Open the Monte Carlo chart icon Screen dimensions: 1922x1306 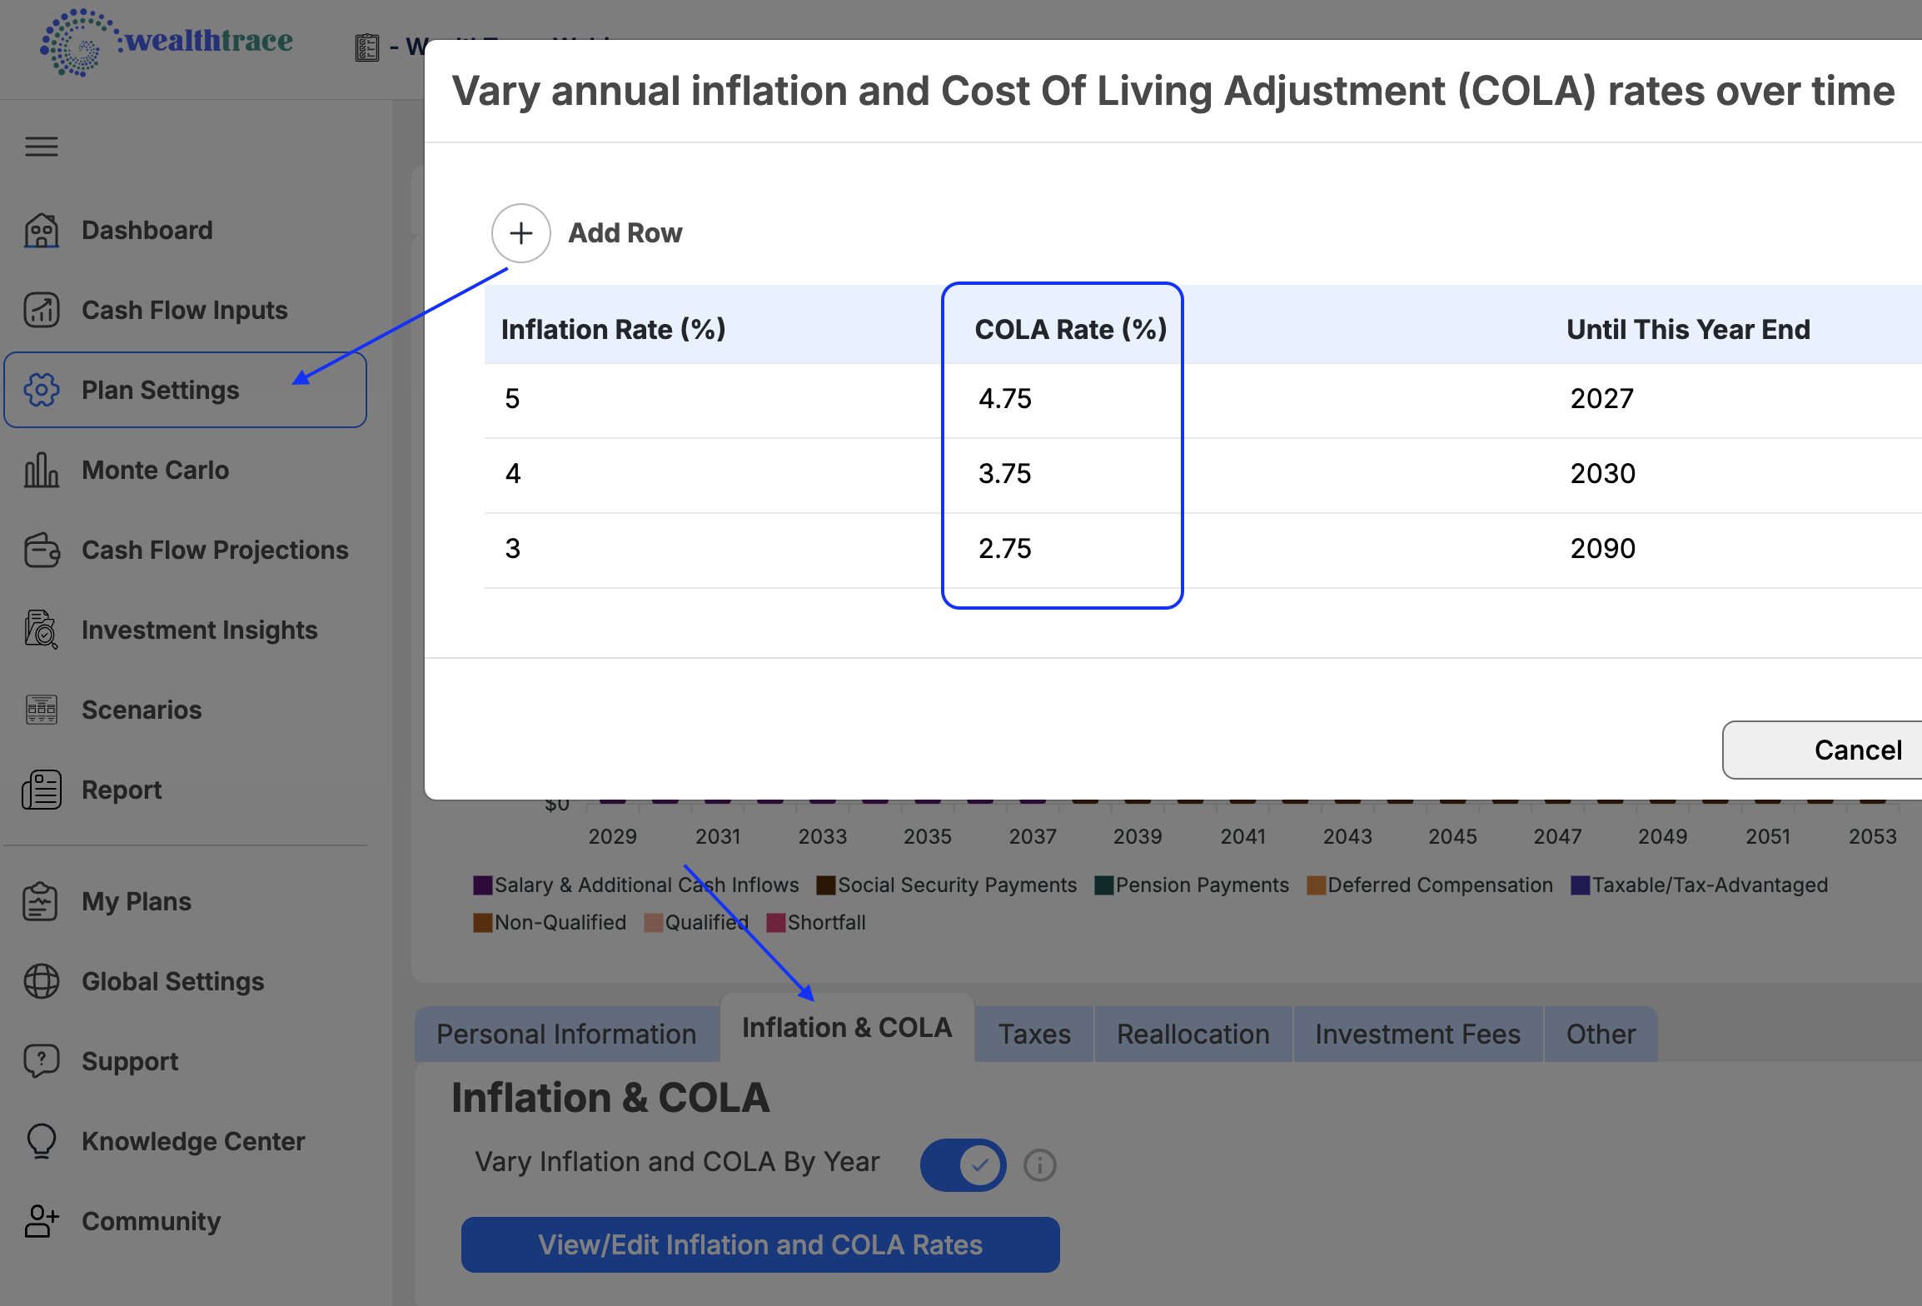point(42,470)
